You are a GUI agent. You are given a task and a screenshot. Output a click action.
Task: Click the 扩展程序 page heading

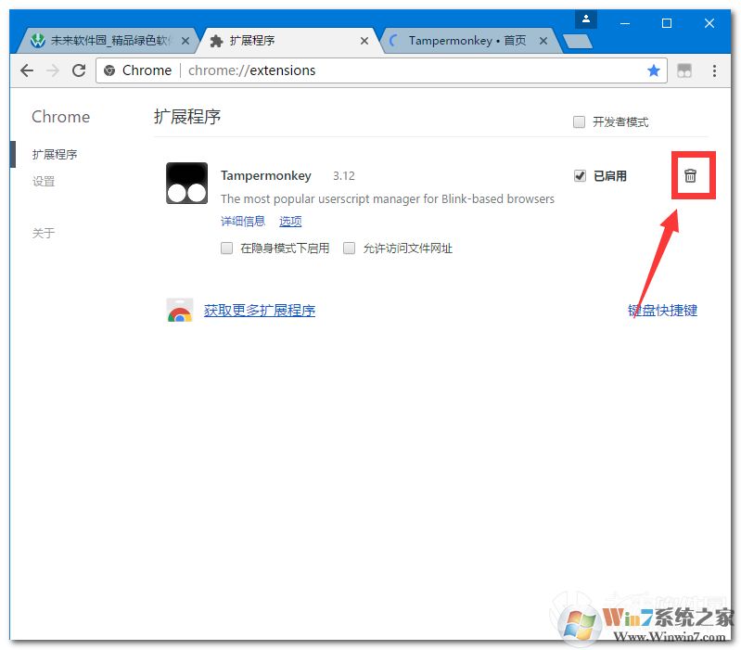187,117
